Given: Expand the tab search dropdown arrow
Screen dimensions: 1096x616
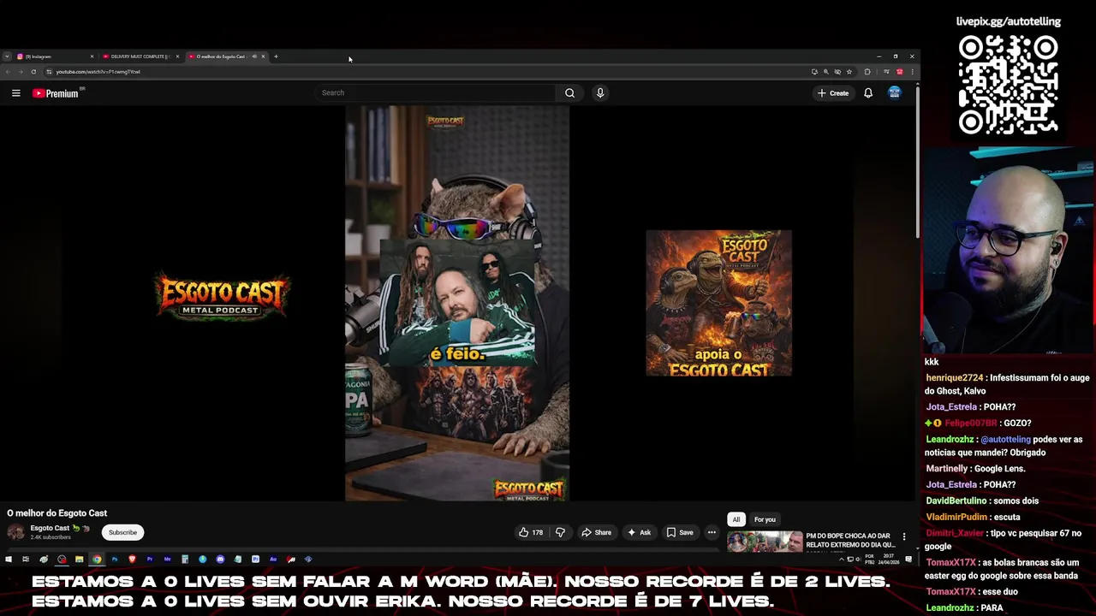Looking at the screenshot, I should click(x=7, y=56).
